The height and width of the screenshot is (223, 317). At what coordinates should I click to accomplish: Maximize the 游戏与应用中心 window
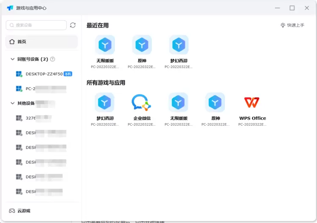tap(292, 8)
